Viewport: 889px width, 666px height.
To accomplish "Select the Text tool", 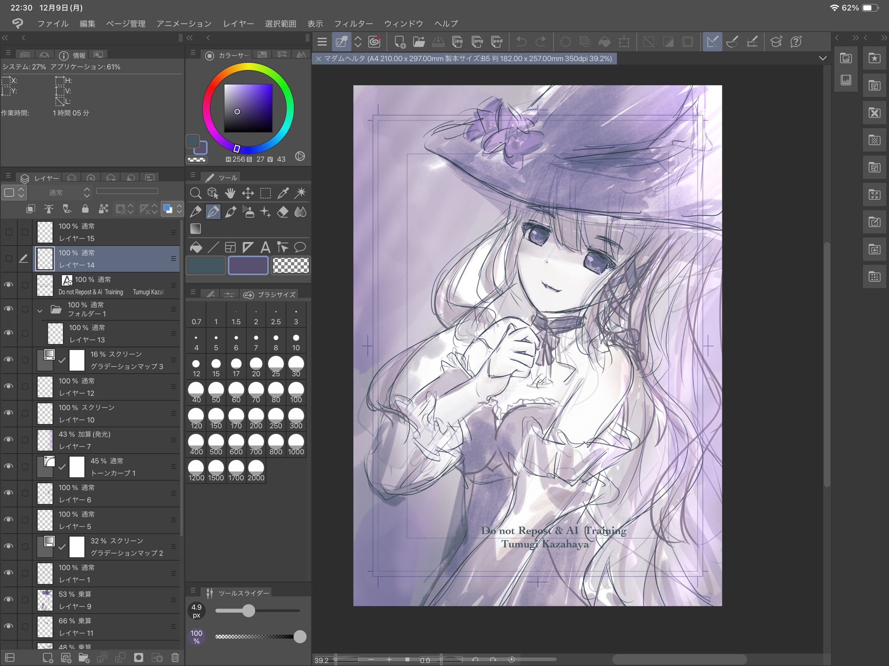I will (x=265, y=247).
